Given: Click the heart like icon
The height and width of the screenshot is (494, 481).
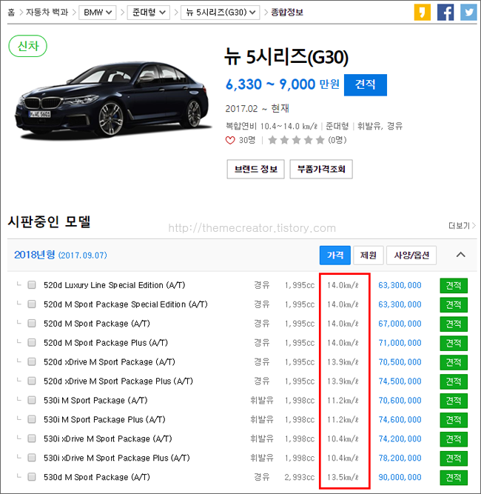Looking at the screenshot, I should [x=230, y=140].
